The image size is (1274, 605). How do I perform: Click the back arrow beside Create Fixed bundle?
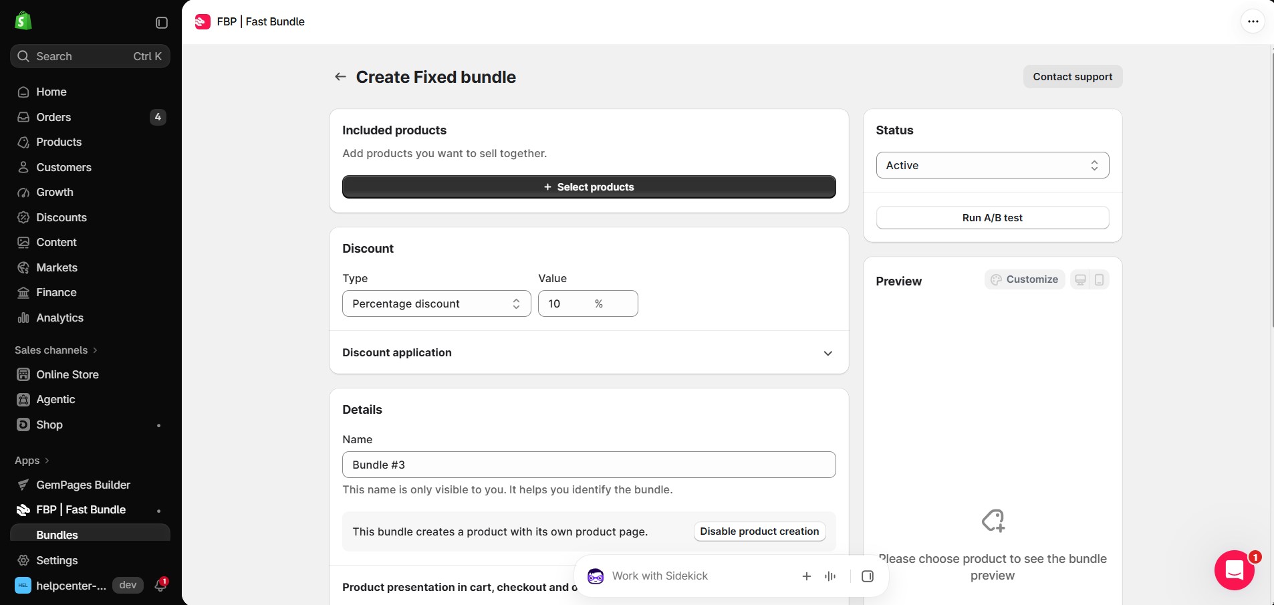340,77
